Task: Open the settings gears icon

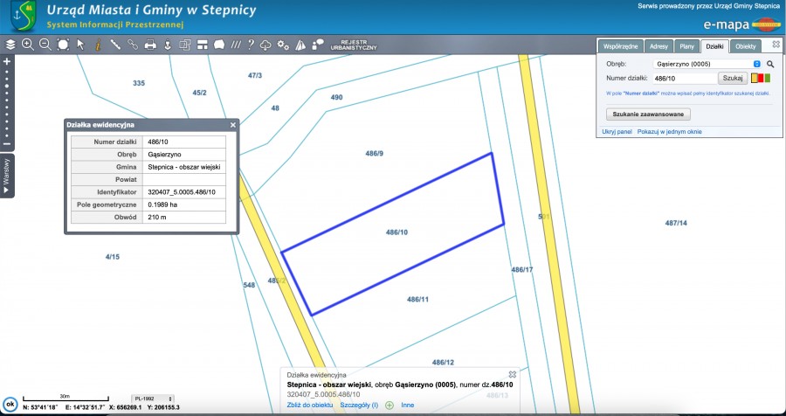Action: [282, 45]
